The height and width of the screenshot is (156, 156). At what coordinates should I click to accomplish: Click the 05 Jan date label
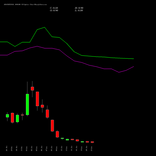click(x=37, y=149)
